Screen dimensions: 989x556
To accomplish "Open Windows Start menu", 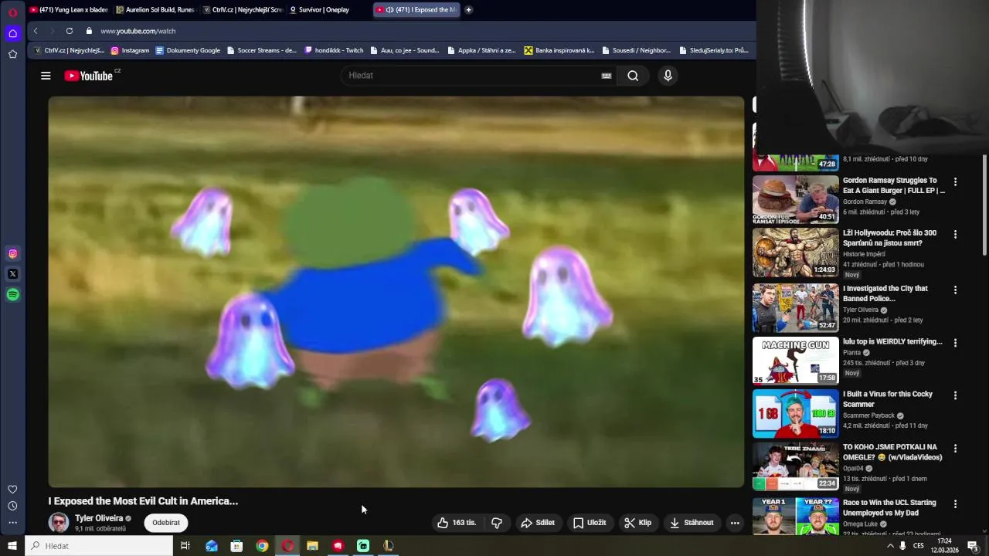I will pyautogui.click(x=12, y=546).
